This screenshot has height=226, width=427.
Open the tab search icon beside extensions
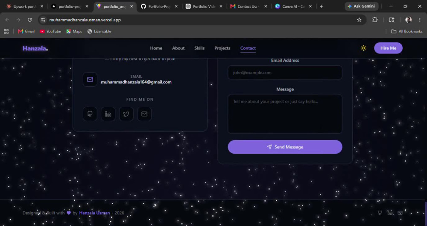[391, 20]
